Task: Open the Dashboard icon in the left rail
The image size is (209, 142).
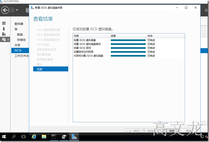Action: click(x=4, y=23)
